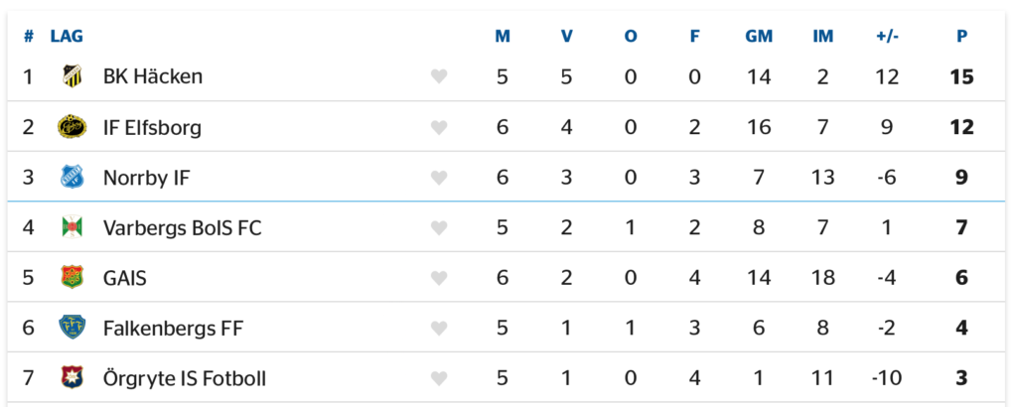Click the BK Häcken club crest
The height and width of the screenshot is (407, 1017).
[x=73, y=76]
